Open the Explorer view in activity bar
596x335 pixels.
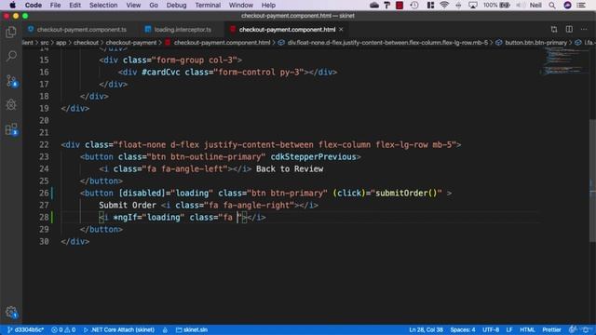11,32
